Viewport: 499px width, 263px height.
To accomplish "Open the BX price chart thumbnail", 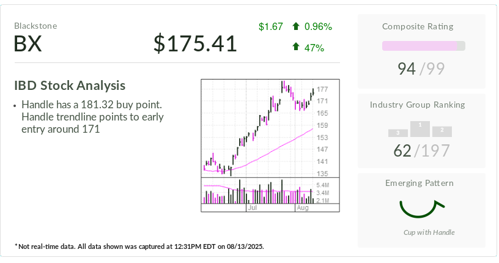I will click(270, 128).
